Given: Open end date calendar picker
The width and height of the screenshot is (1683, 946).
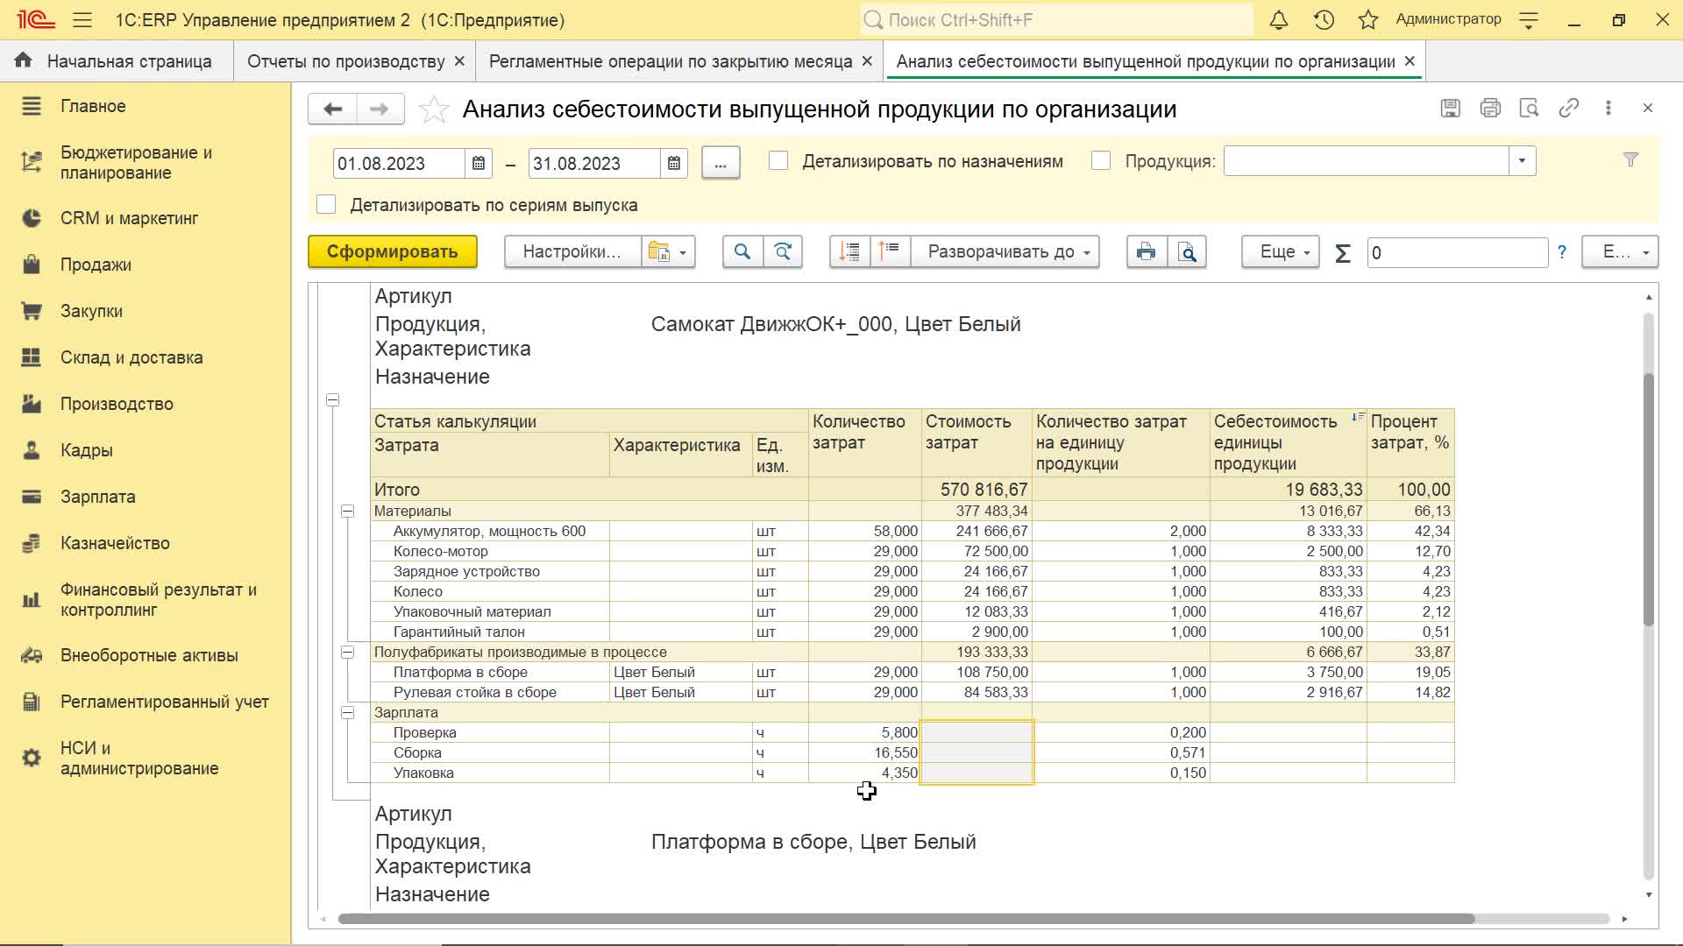Looking at the screenshot, I should (674, 163).
